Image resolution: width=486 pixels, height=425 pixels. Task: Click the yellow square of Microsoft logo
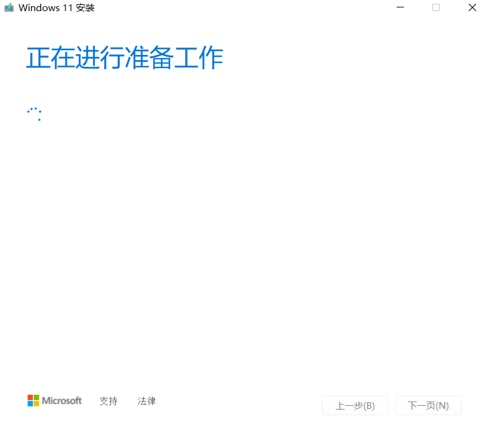click(36, 403)
